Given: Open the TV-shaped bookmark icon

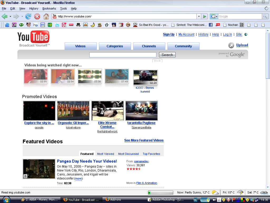Looking at the screenshot, I should coord(57,25).
